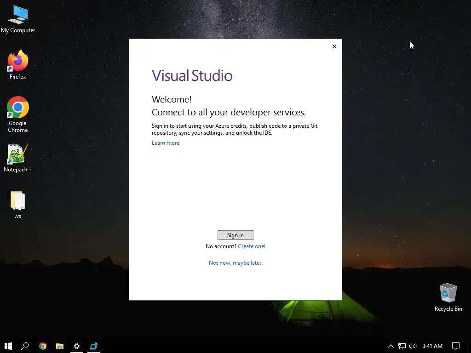The image size is (471, 353).
Task: Click the Show desktop sliver in the taskbar
Action: pyautogui.click(x=470, y=346)
